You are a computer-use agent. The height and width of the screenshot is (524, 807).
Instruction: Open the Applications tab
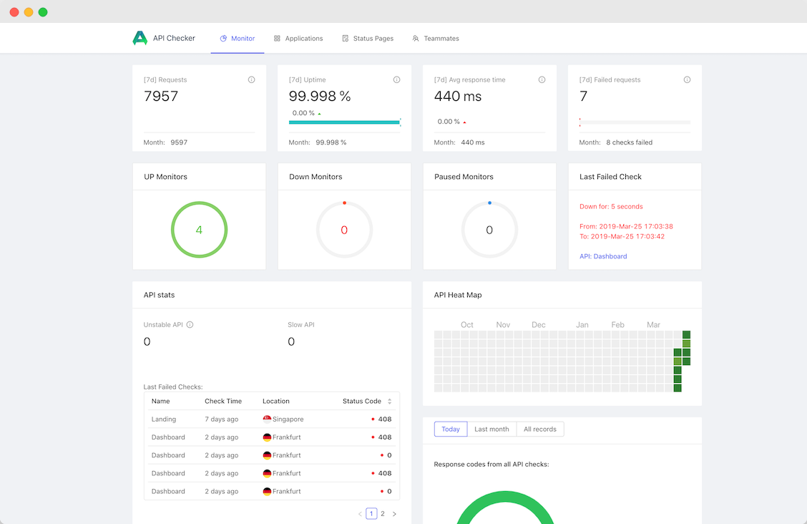[298, 39]
